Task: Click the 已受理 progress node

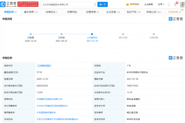Action: (31, 34)
